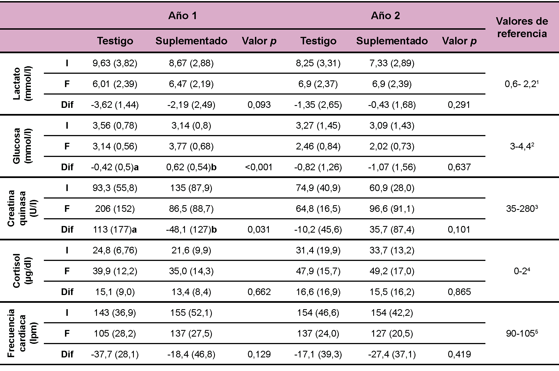Click the Creatina quinasa (U/l) label

pos(22,209)
